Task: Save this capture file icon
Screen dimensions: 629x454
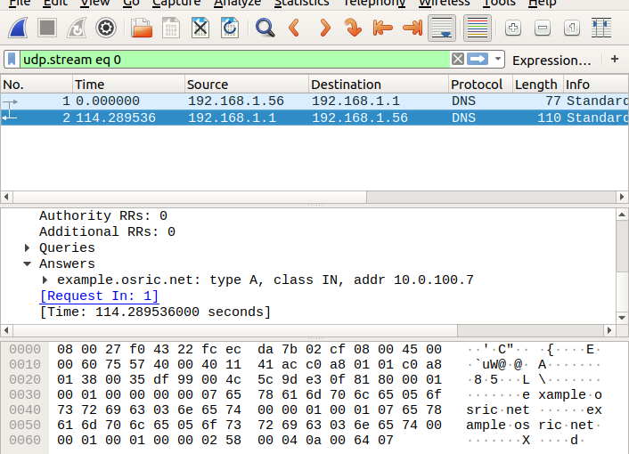Action: (x=171, y=28)
